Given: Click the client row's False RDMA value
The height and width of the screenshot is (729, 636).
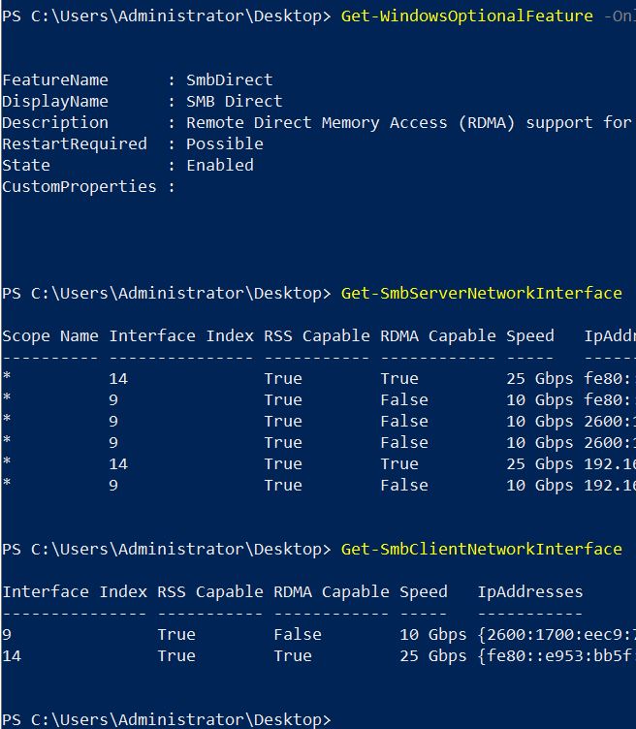Looking at the screenshot, I should click(298, 634).
